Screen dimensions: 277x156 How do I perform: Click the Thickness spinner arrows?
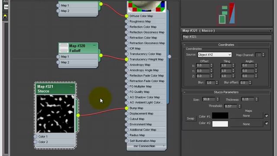257,99
